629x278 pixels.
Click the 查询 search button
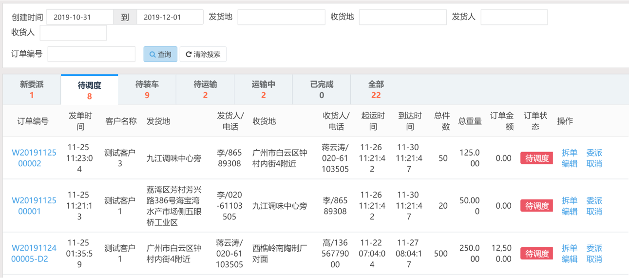pos(160,54)
